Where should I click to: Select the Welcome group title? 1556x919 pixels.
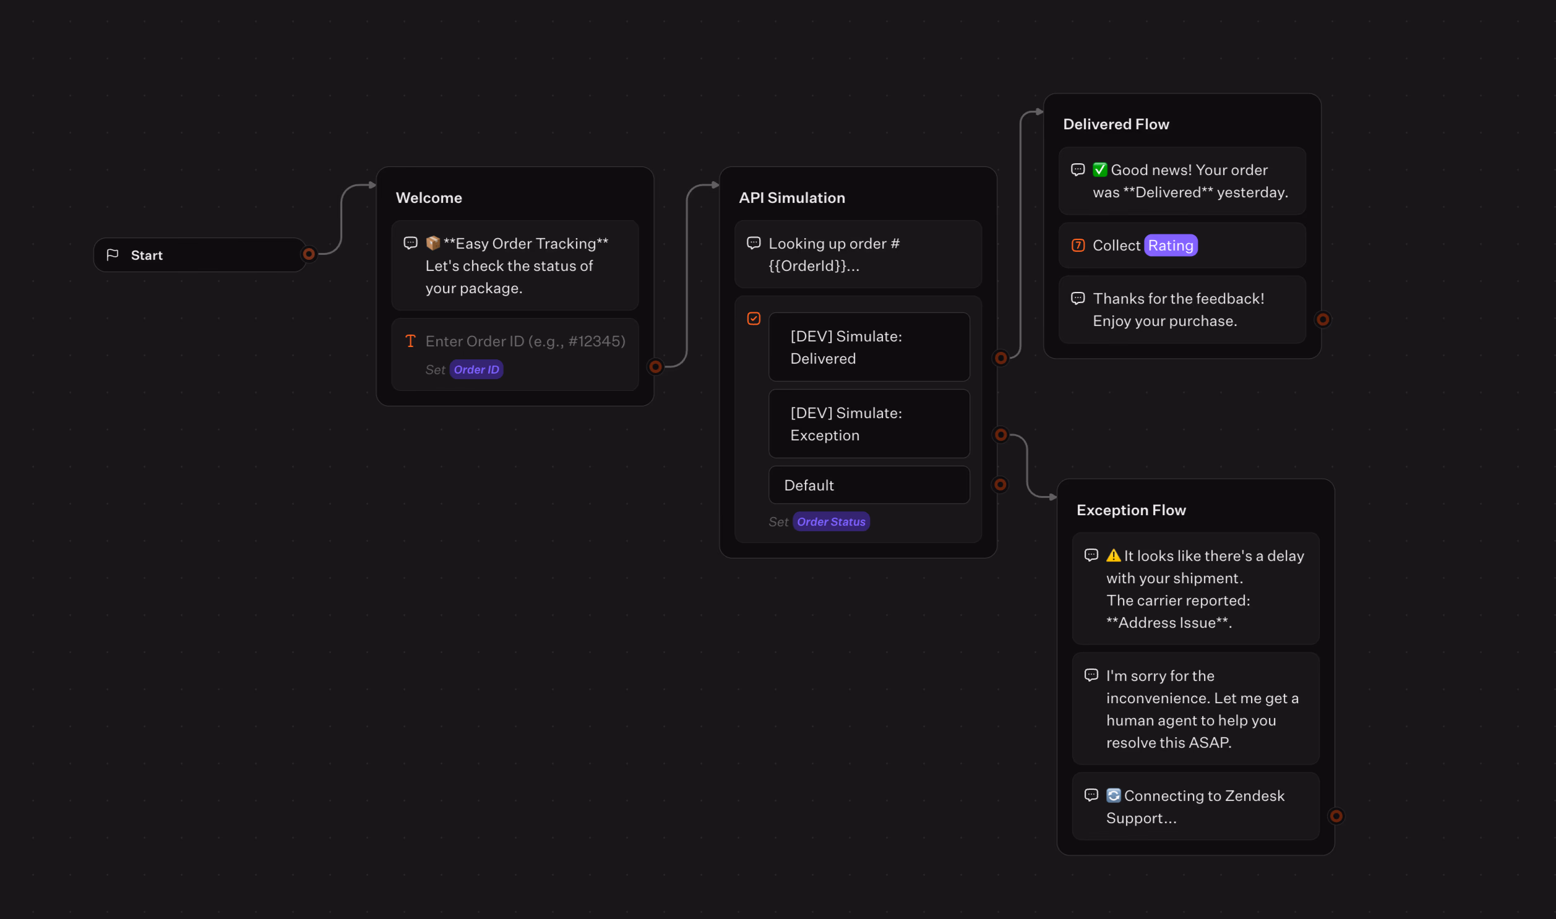tap(429, 197)
